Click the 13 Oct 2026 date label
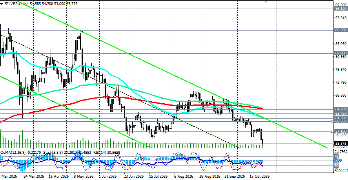Screen dimensions: 348x180 (x=259, y=176)
